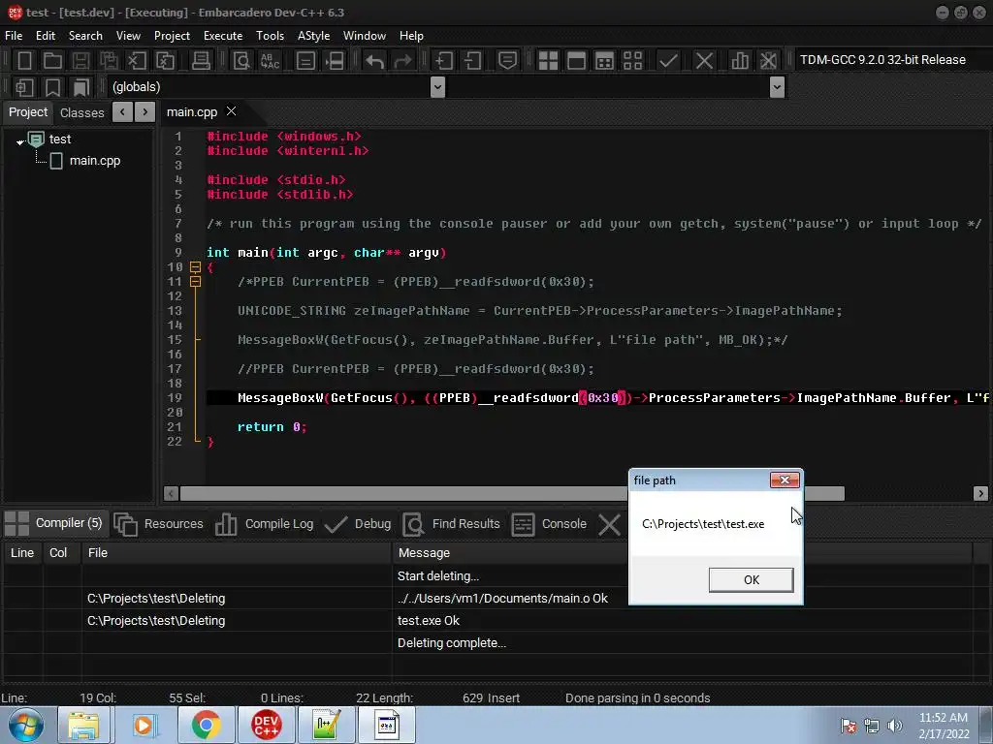
Task: Open the File menu
Action: coord(14,36)
